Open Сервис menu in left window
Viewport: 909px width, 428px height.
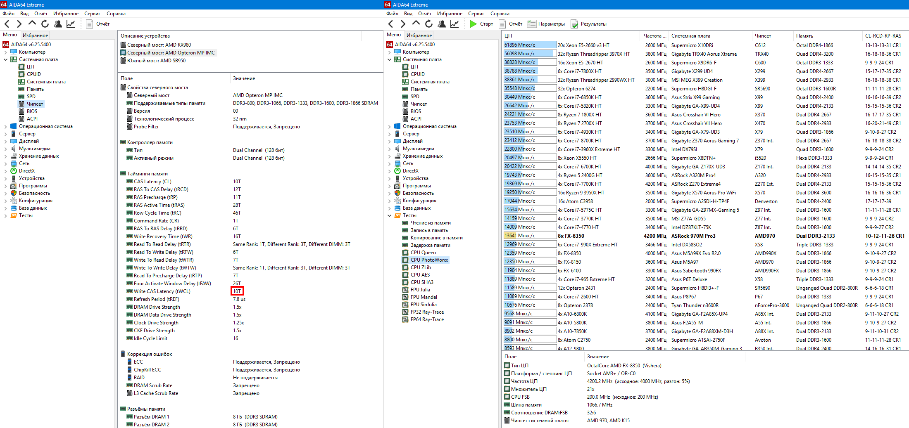click(93, 14)
